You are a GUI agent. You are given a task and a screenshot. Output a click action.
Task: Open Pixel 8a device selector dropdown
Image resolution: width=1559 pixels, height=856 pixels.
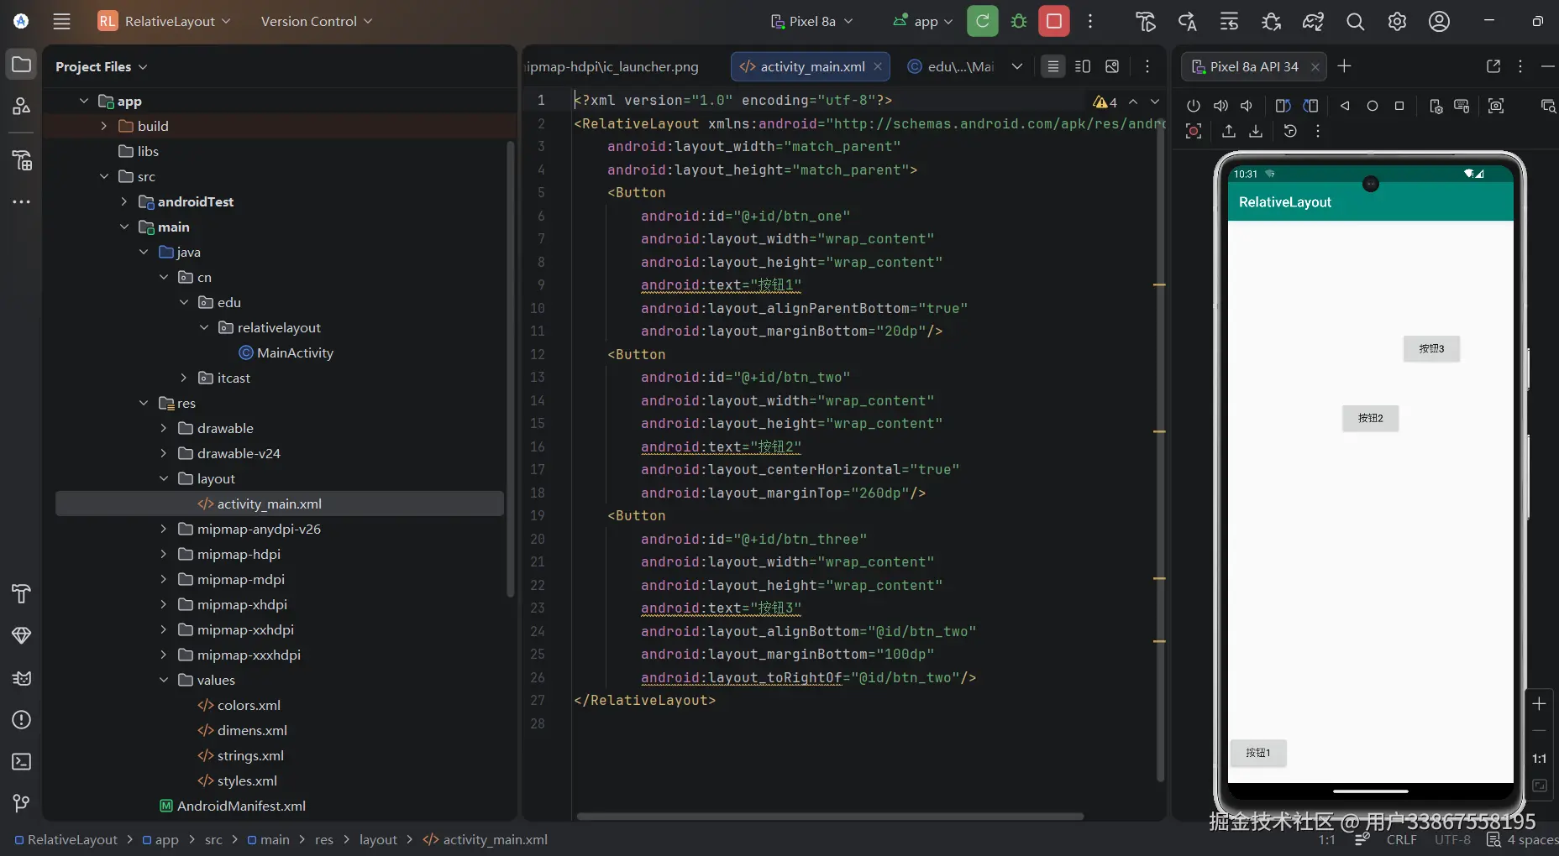tap(811, 22)
